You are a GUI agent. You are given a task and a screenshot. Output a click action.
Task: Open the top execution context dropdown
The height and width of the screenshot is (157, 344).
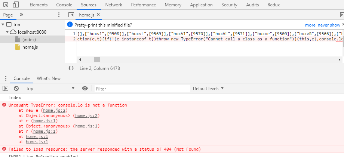(x=50, y=89)
